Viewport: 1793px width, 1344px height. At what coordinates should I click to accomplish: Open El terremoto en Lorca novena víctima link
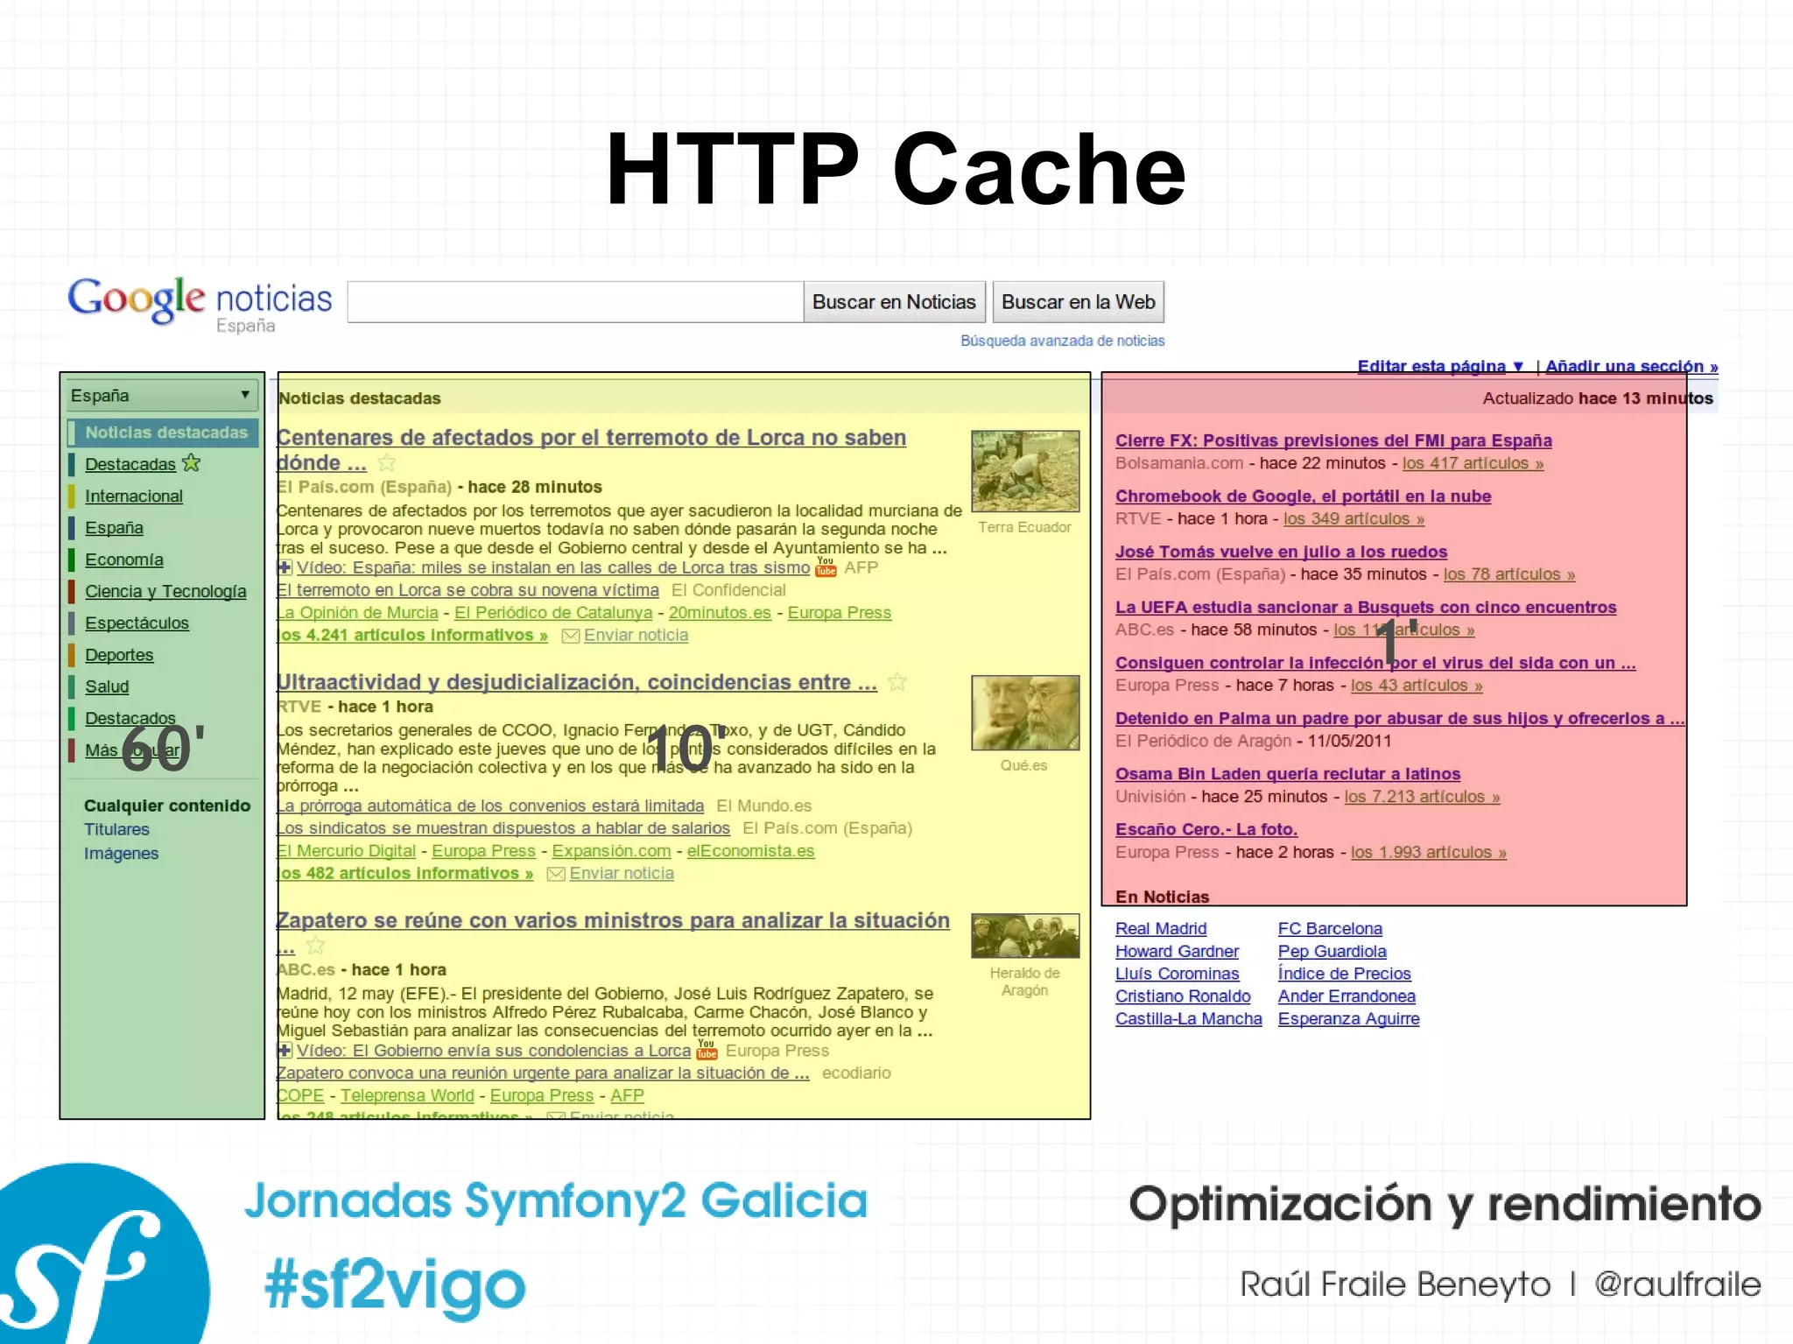[x=468, y=590]
